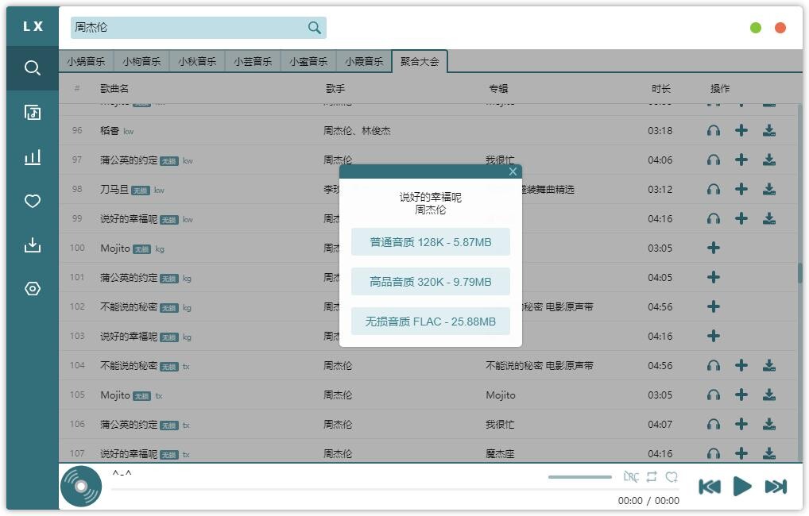Viewport: 809px width, 516px height.
Task: Close the quality selection dialog
Action: point(513,171)
